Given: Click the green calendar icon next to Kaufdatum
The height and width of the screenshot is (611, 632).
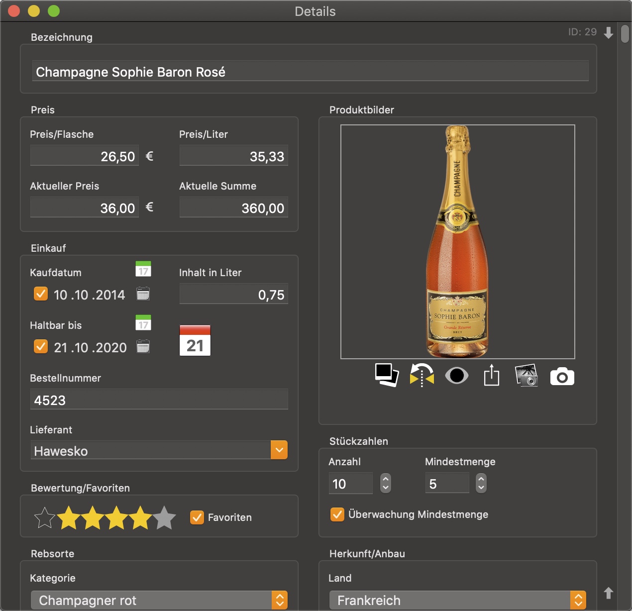Looking at the screenshot, I should [x=143, y=269].
